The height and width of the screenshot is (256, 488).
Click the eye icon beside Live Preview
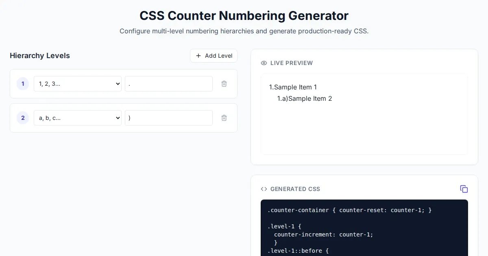[264, 63]
